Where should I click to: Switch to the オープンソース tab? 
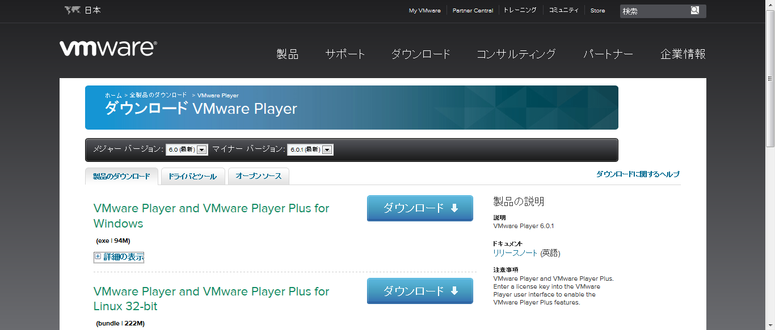(259, 176)
